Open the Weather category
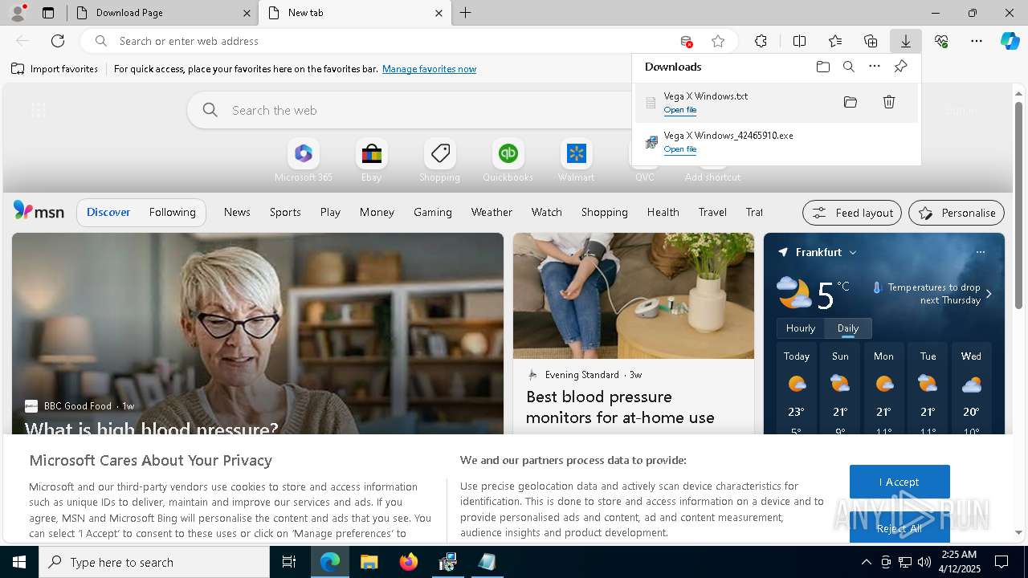Image resolution: width=1028 pixels, height=578 pixels. coord(492,212)
